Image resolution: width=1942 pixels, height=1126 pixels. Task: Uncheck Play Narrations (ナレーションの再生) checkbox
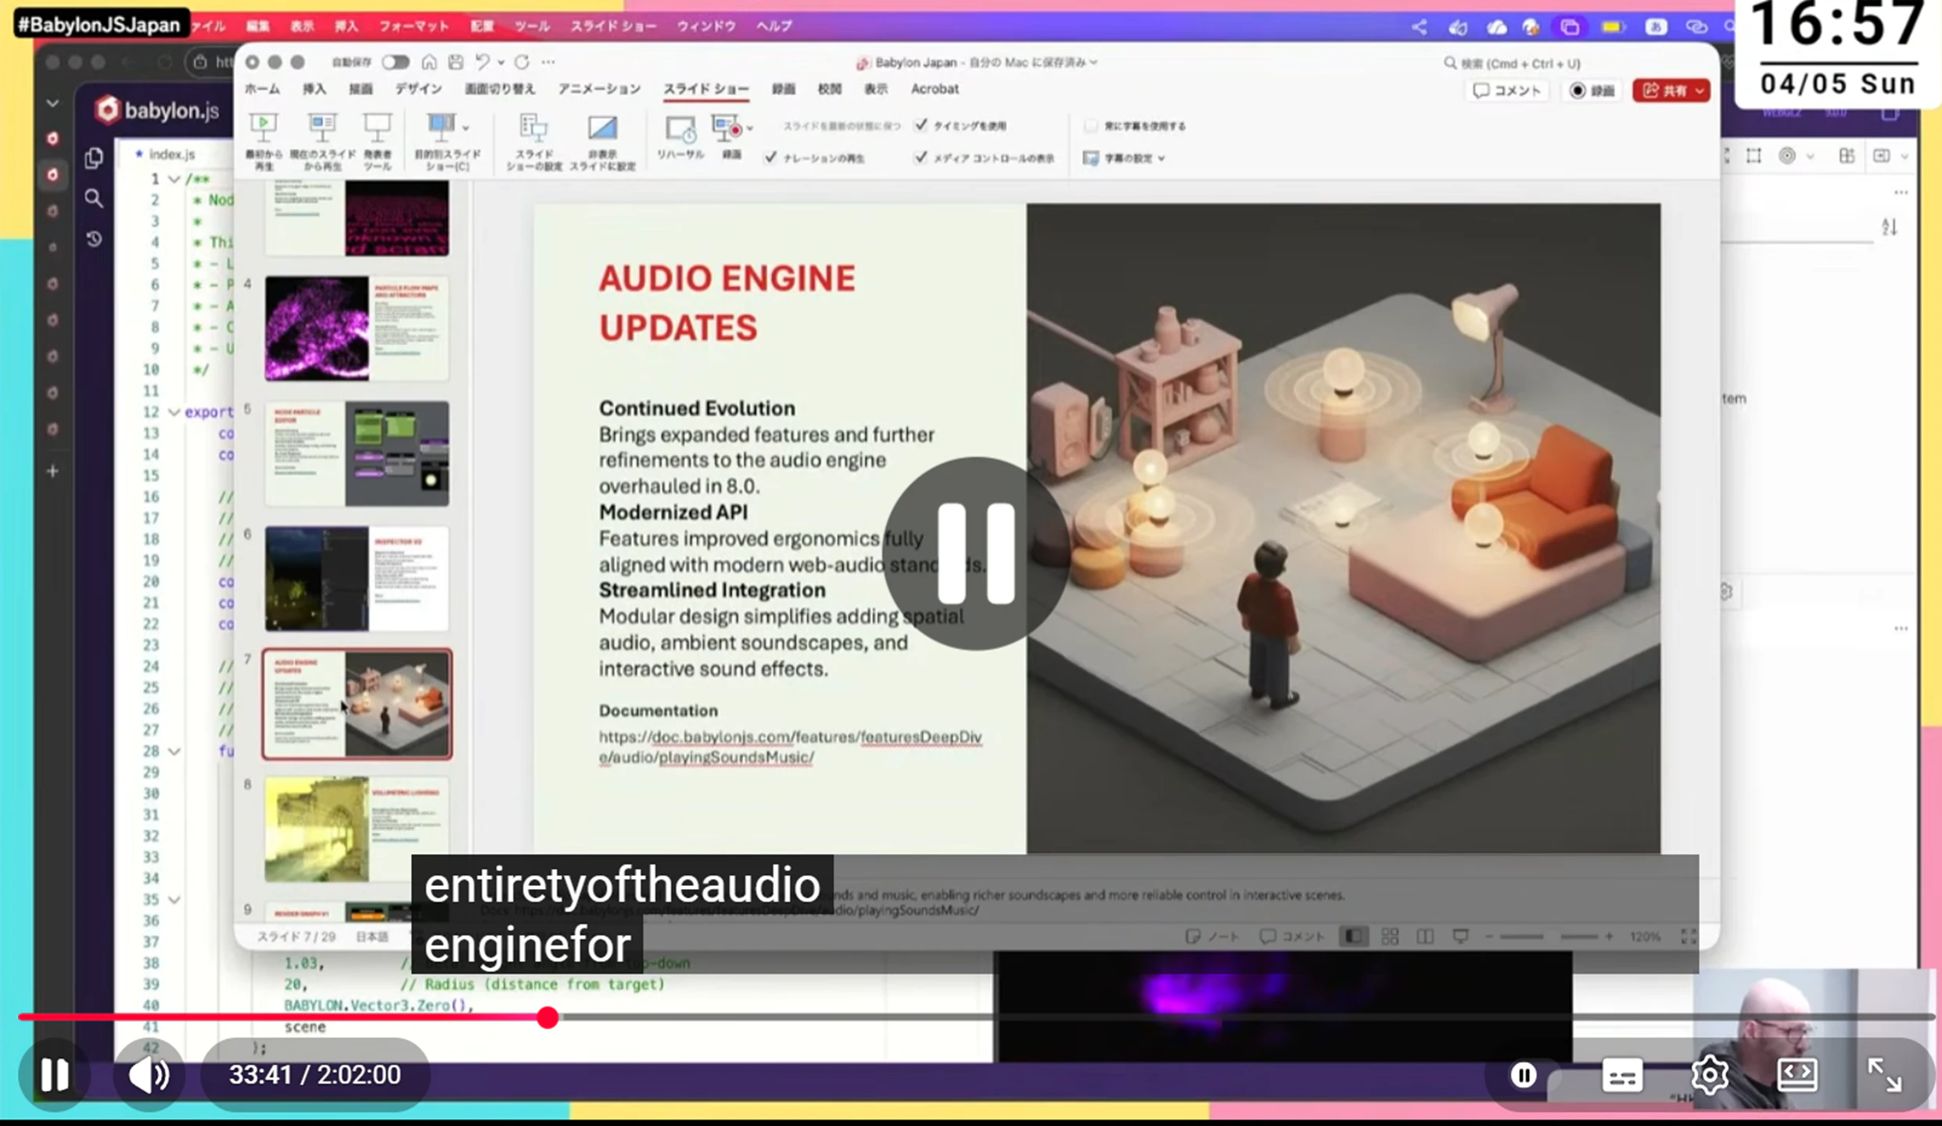click(x=770, y=158)
